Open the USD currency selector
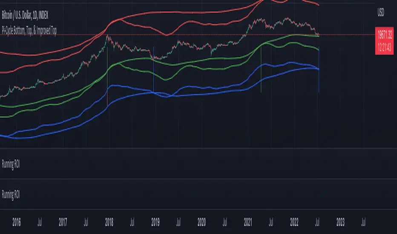The height and width of the screenshot is (234, 397). coord(380,13)
